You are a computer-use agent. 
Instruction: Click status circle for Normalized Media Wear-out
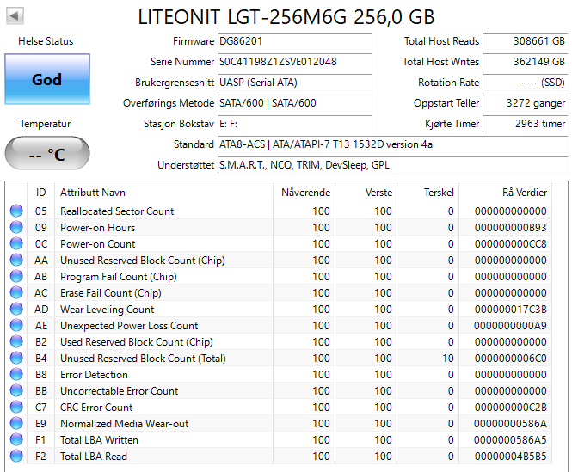pyautogui.click(x=16, y=423)
